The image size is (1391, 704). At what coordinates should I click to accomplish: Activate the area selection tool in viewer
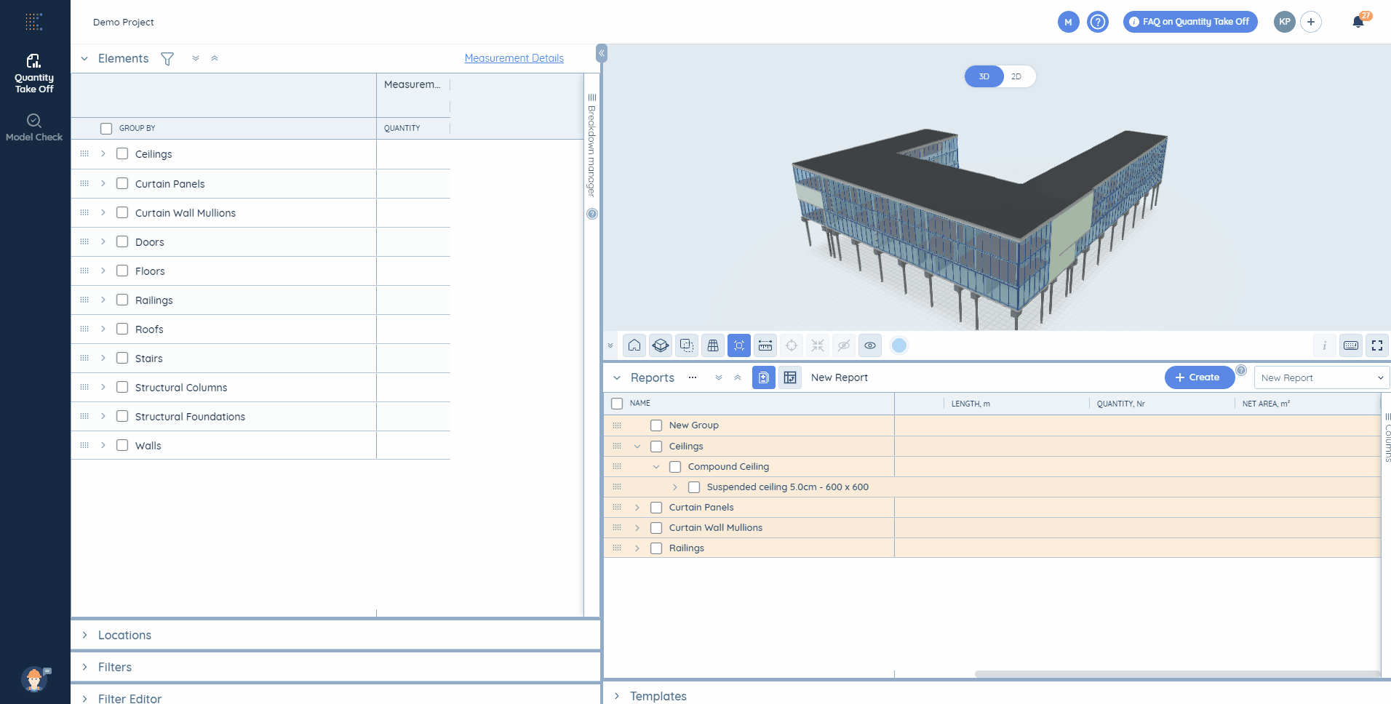[x=687, y=345]
